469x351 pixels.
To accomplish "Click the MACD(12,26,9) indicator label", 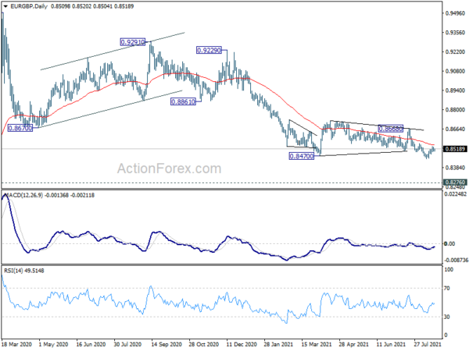I will 50,195.
